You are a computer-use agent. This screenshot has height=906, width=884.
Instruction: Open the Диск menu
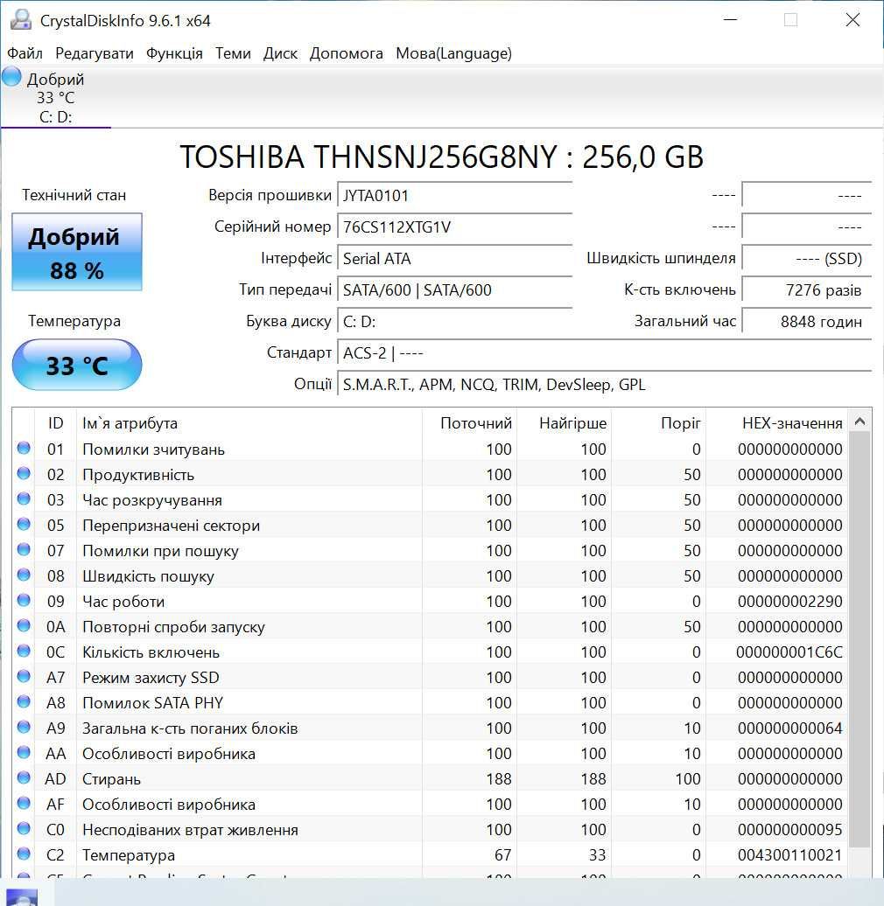coord(280,53)
